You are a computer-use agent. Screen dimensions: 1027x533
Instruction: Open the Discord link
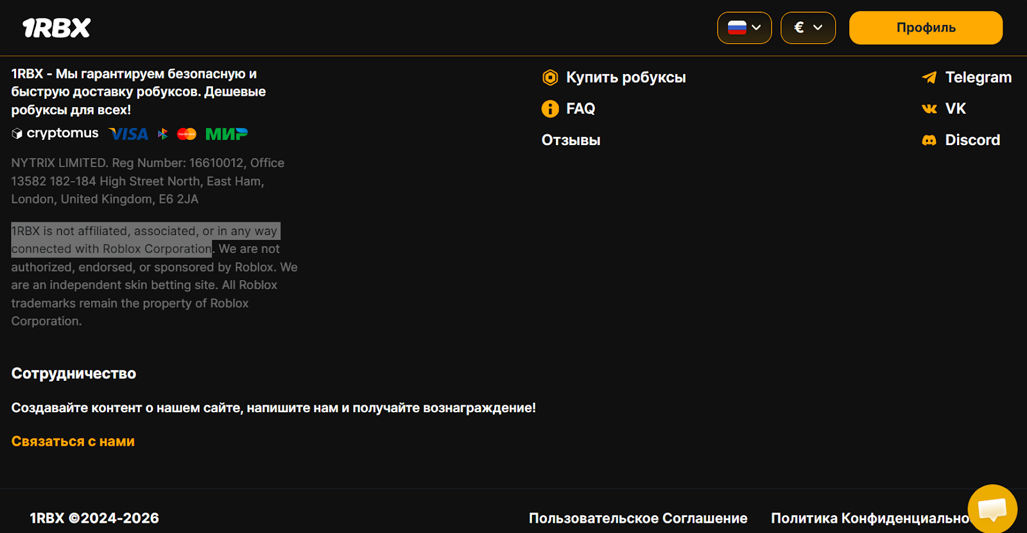pos(972,140)
